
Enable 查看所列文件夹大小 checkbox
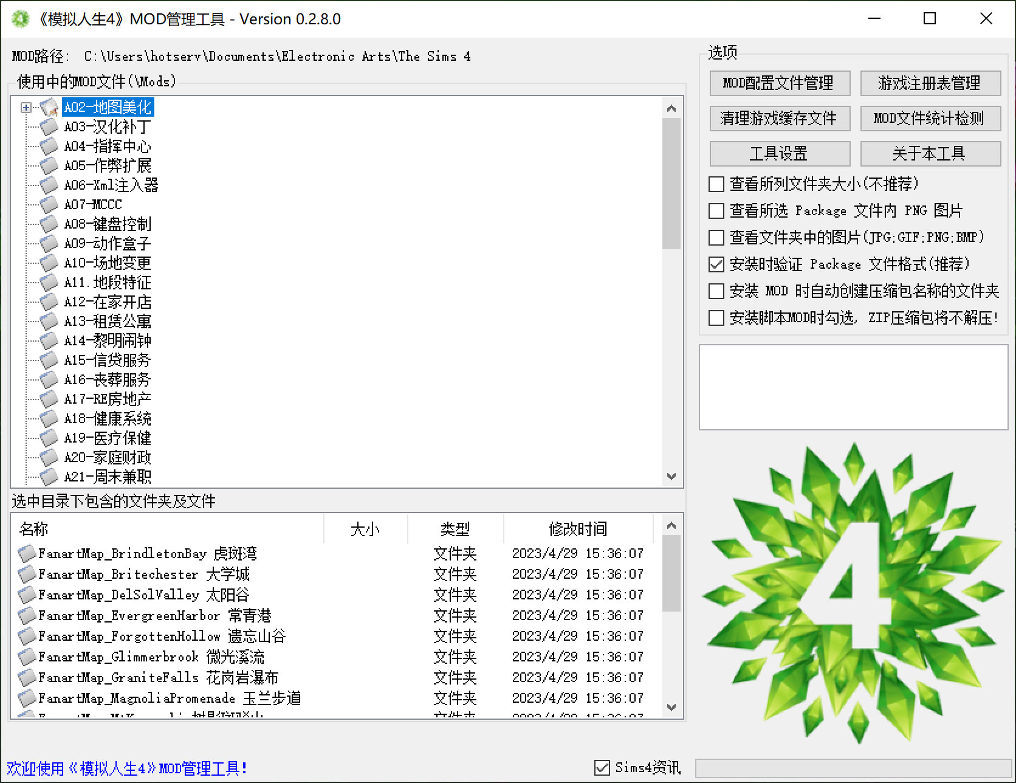point(717,184)
